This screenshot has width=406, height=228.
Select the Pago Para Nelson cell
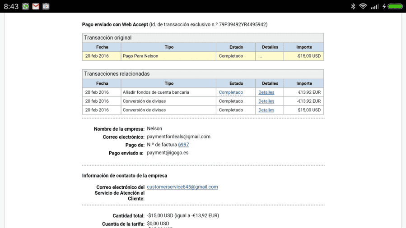pos(168,56)
